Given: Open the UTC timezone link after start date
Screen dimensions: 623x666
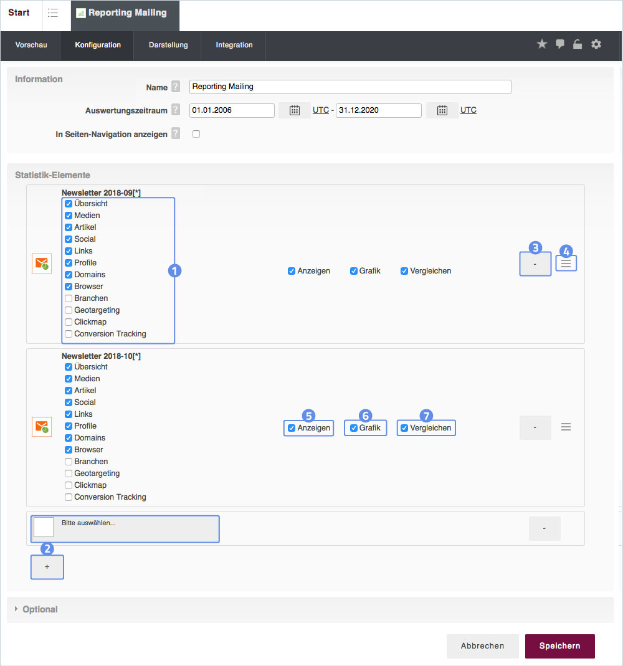Looking at the screenshot, I should [x=321, y=110].
